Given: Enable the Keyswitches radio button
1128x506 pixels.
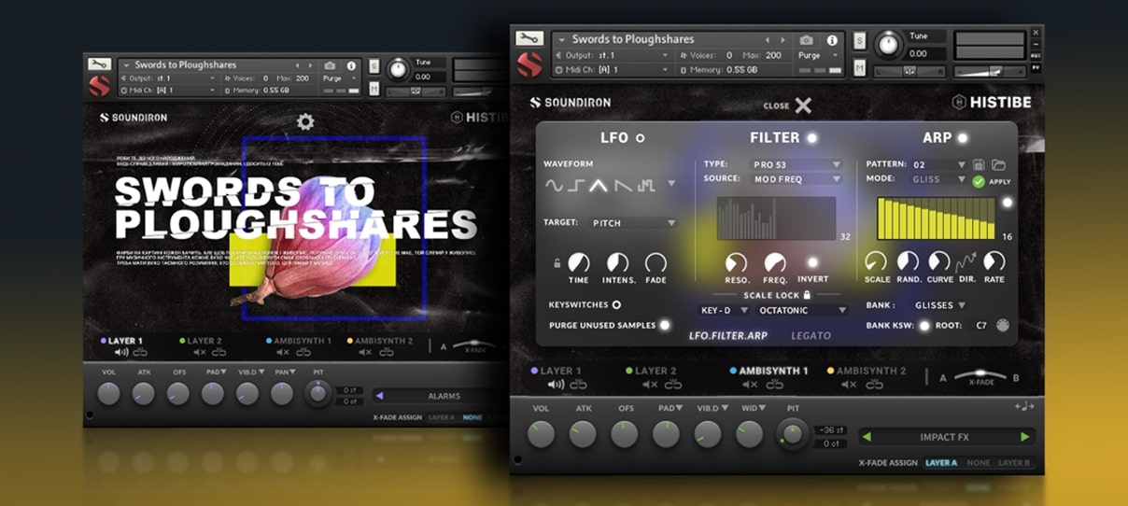Looking at the screenshot, I should [x=616, y=304].
